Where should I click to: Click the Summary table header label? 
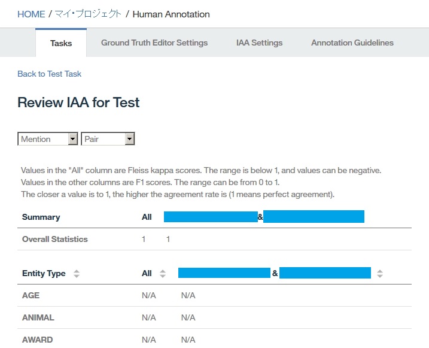tap(41, 217)
